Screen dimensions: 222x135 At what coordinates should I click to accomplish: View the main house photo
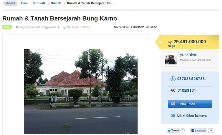click(81, 91)
